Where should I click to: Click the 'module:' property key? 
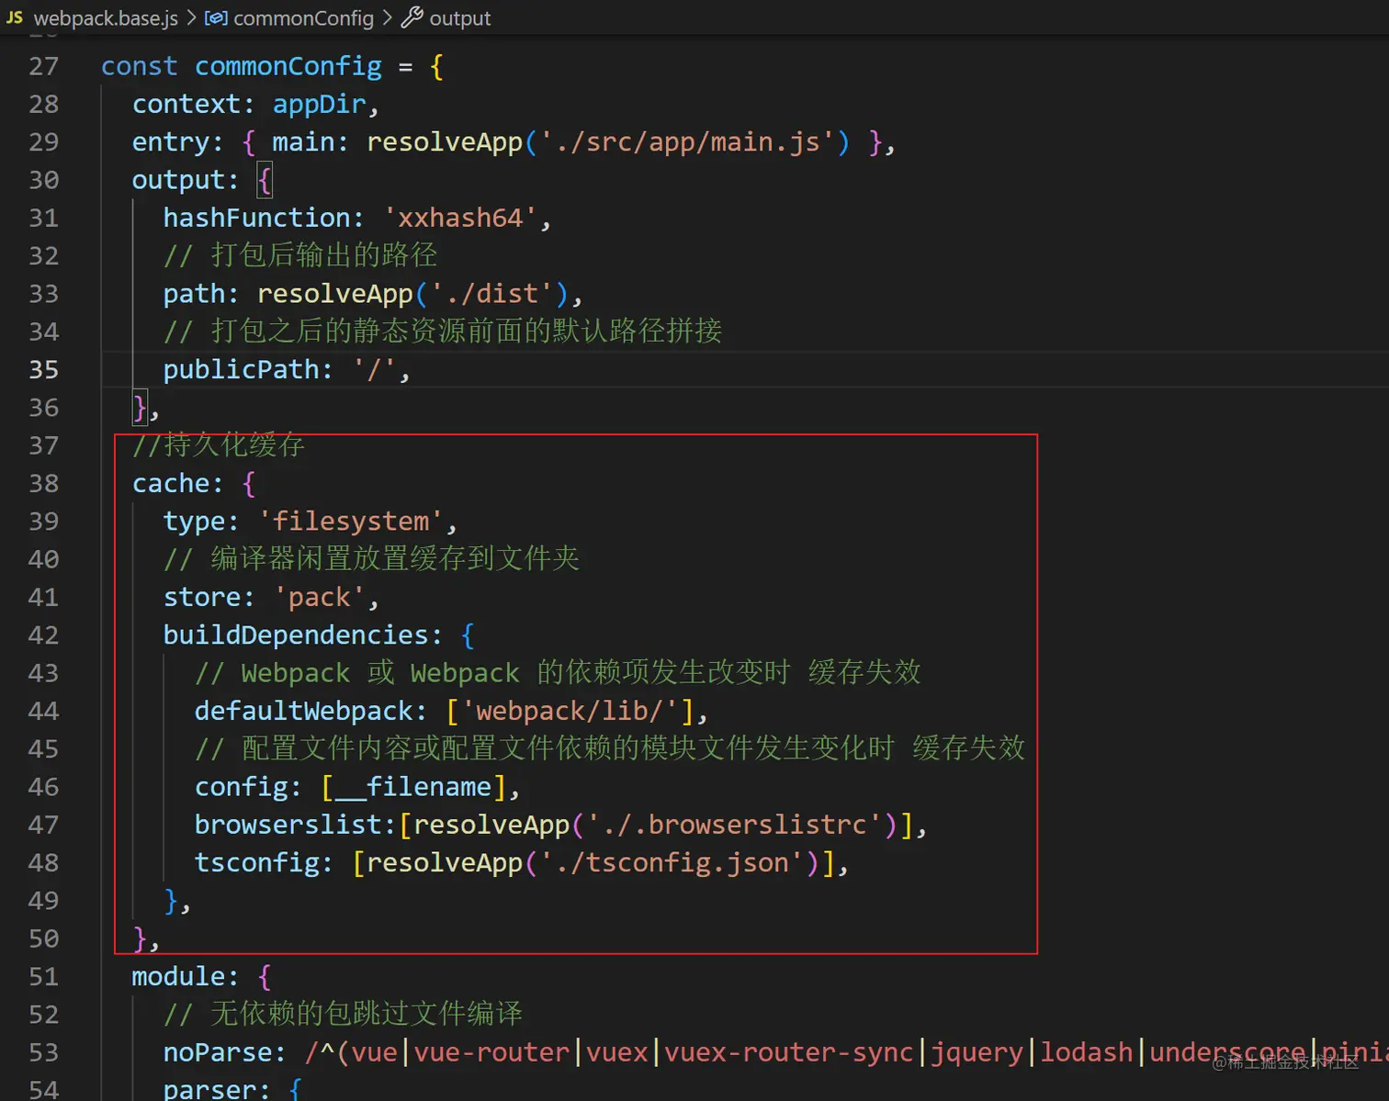186,976
